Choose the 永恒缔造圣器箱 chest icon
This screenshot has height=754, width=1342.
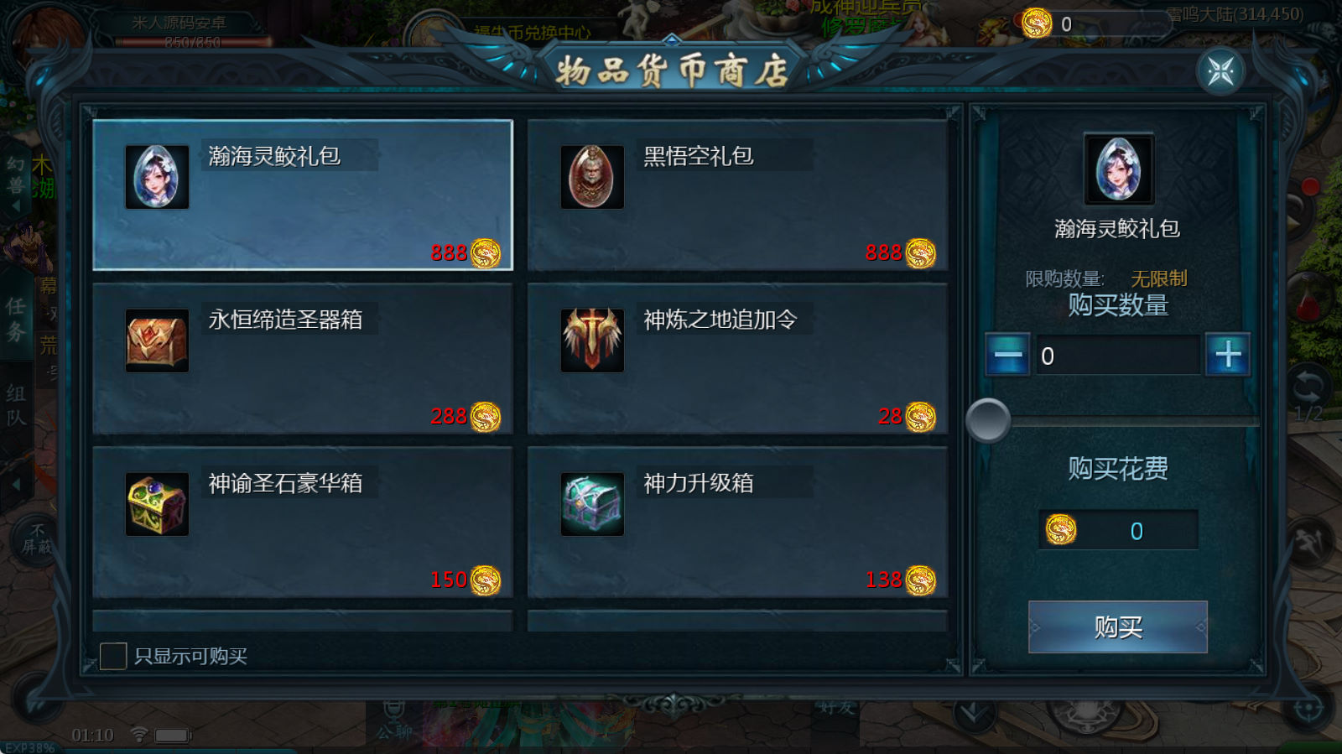coord(157,341)
